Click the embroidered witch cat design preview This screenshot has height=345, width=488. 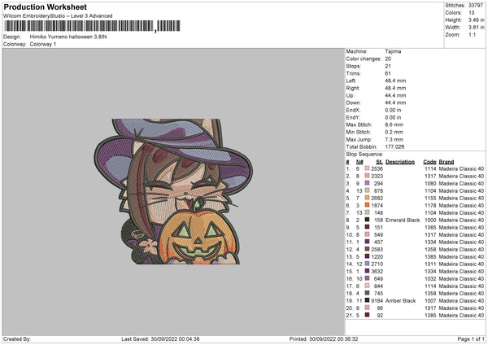pyautogui.click(x=173, y=191)
